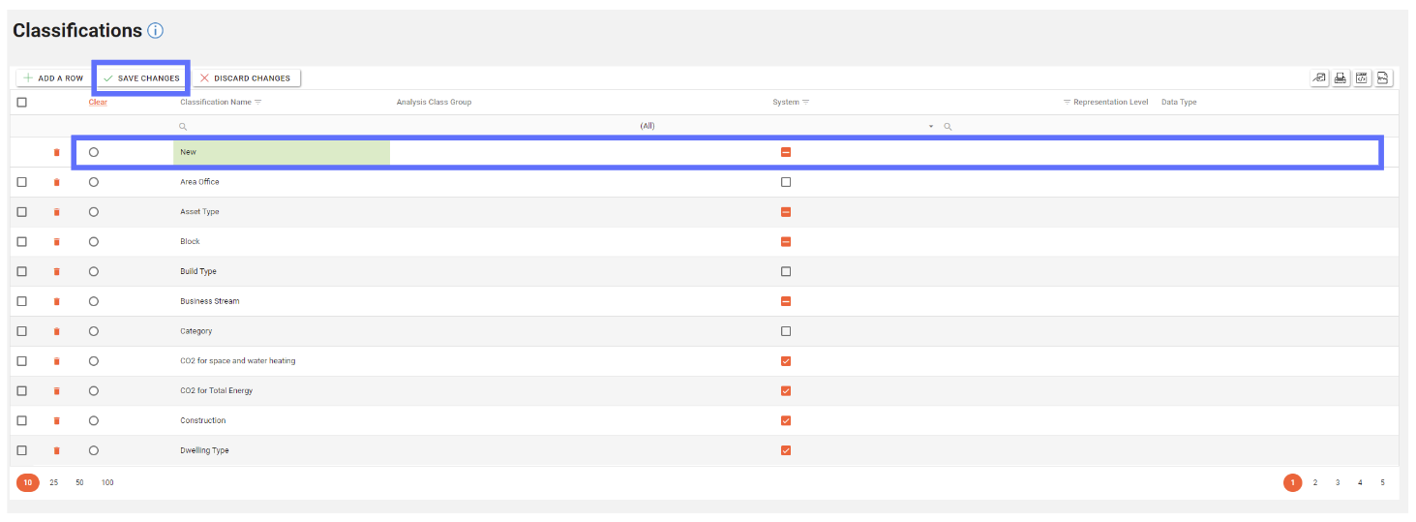
Task: Click the trash icon on the New row
Action: point(56,152)
